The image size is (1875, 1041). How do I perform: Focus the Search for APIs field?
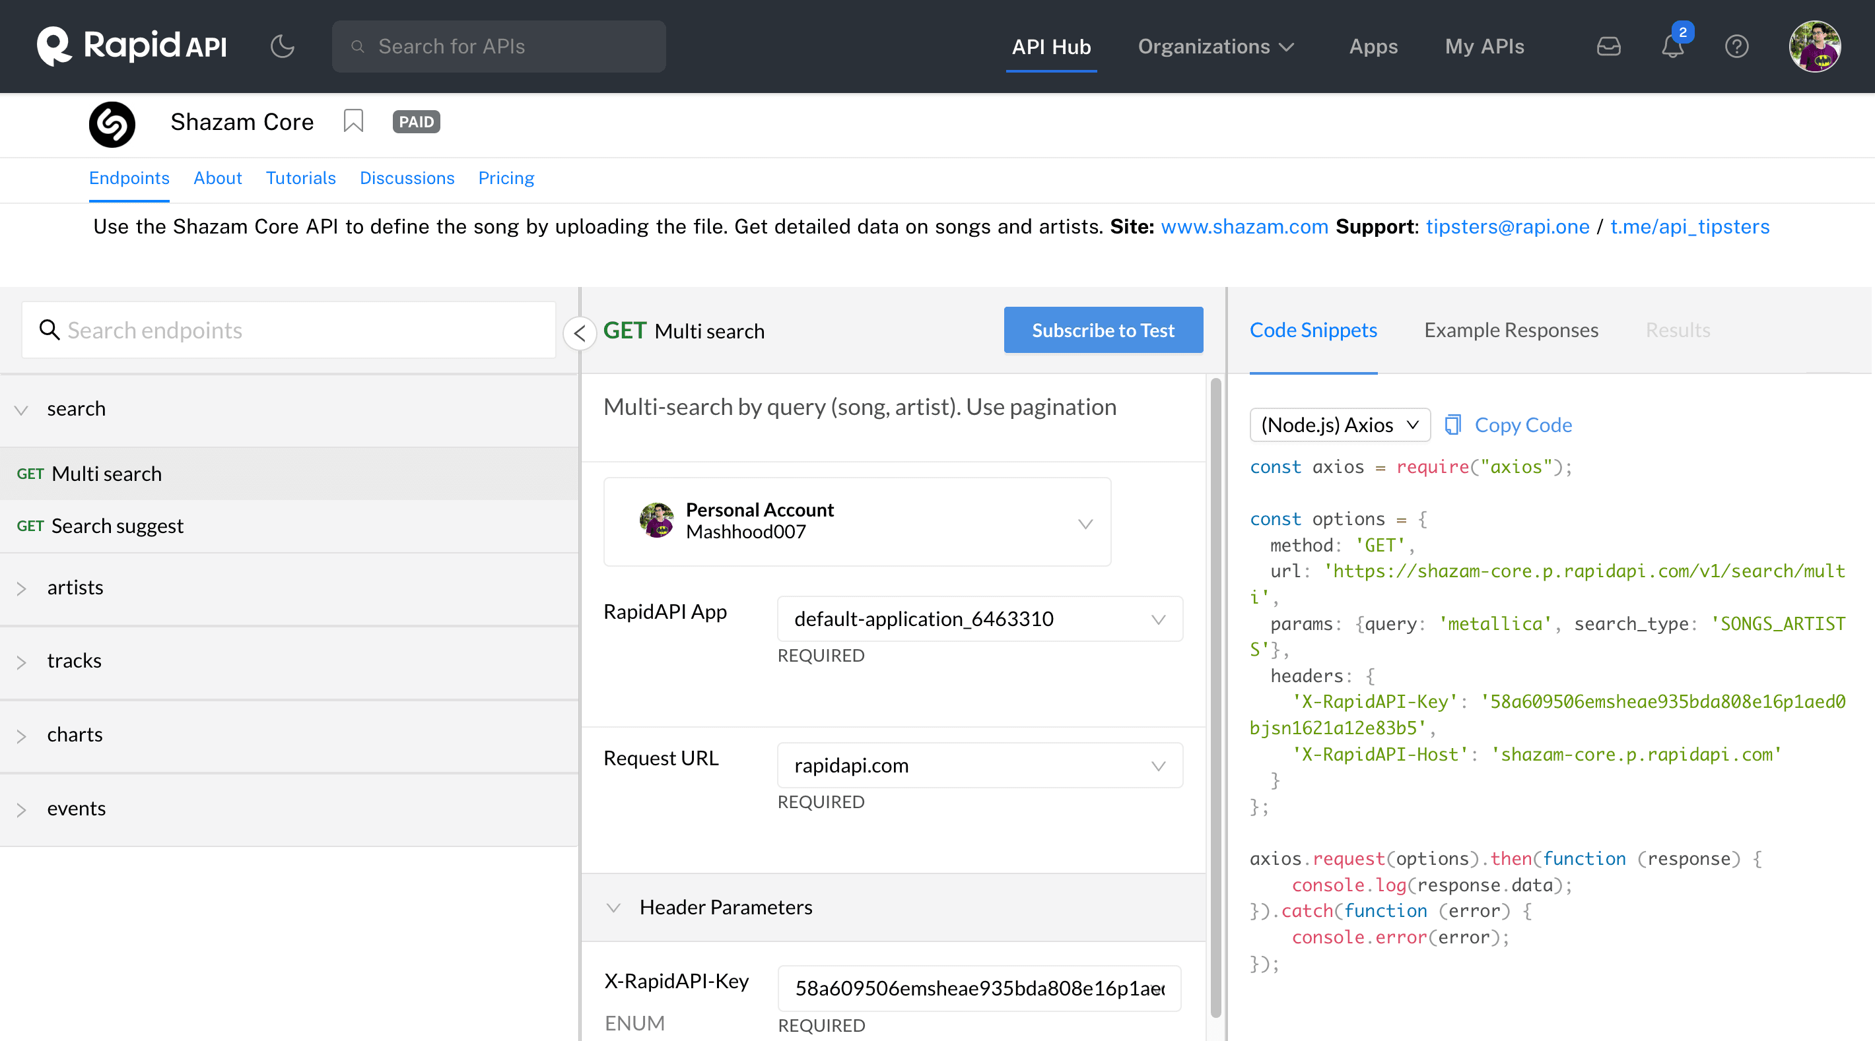click(498, 47)
